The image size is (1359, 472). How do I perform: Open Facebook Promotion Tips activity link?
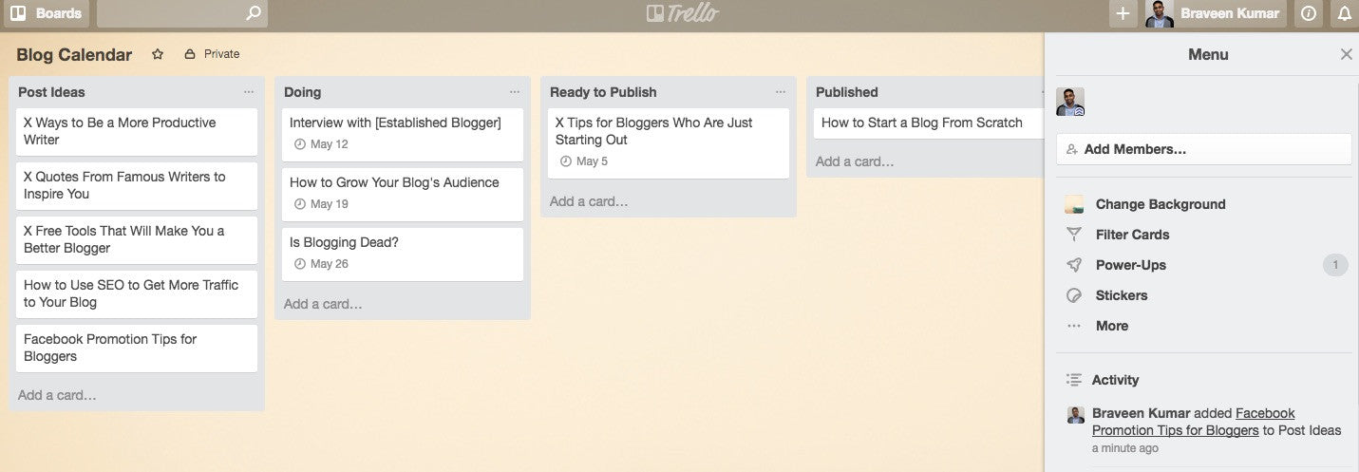coord(1192,422)
